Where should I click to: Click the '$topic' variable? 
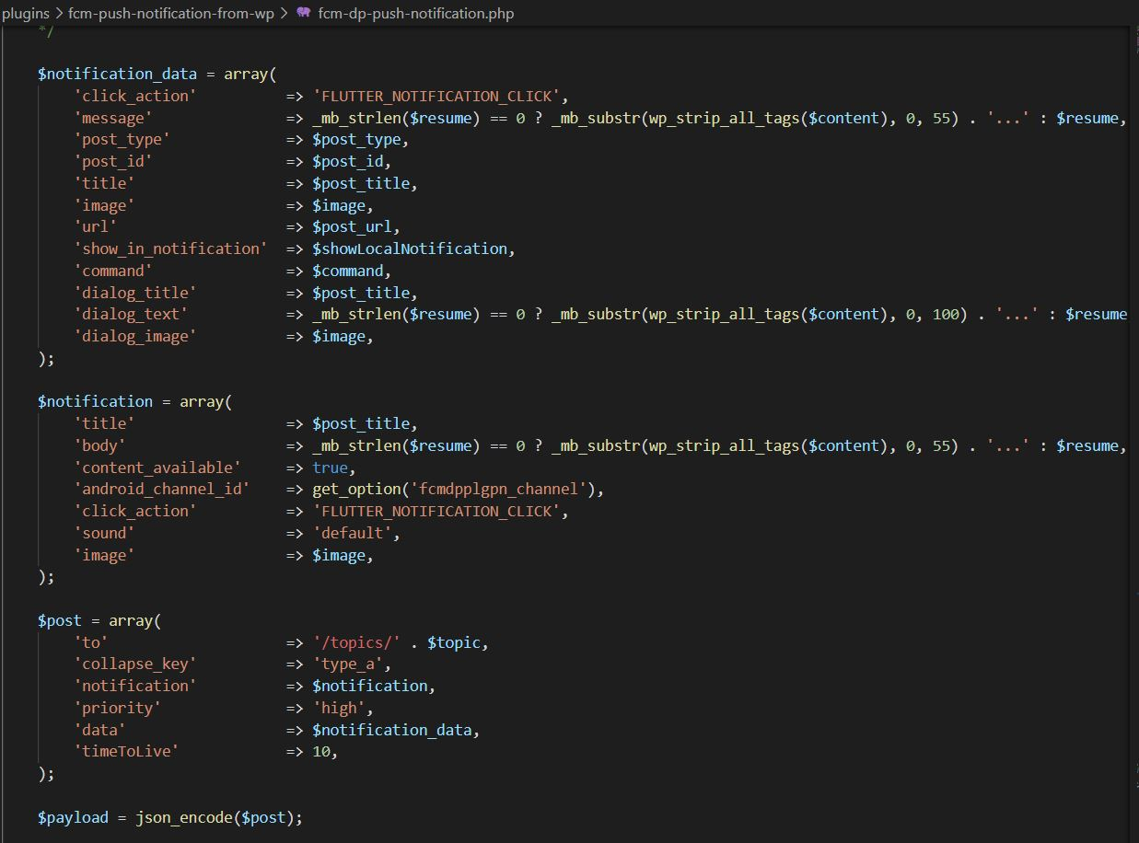coord(454,642)
